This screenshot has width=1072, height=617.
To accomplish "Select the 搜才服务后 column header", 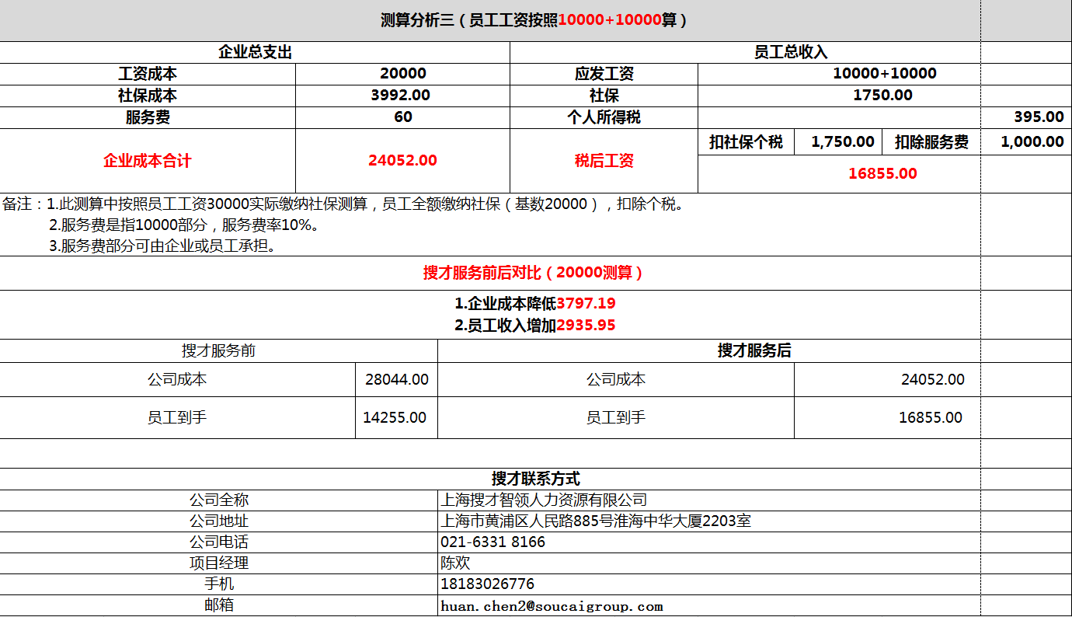I will click(754, 350).
